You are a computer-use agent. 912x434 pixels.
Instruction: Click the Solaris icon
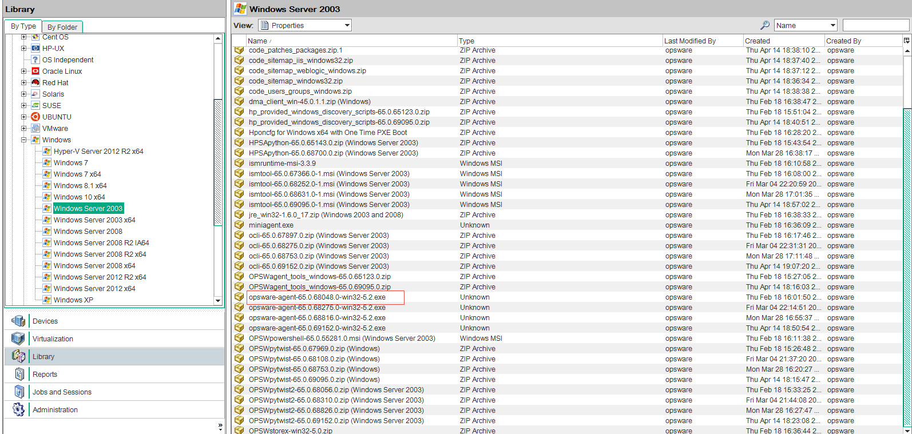35,94
